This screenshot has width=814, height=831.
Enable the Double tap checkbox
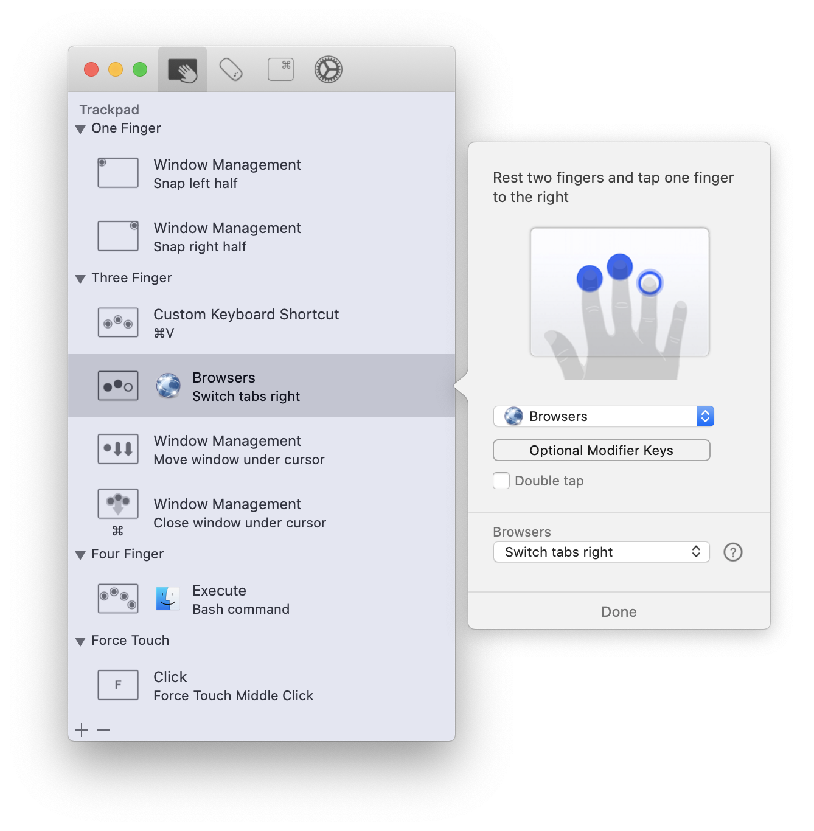[x=501, y=481]
